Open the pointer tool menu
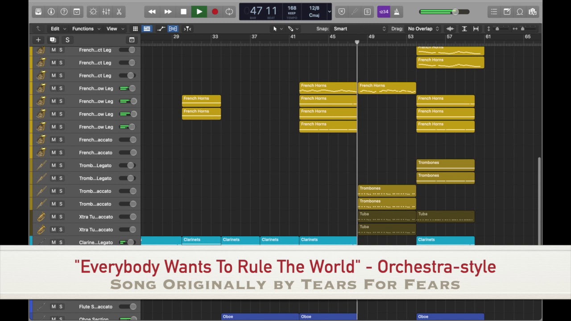 coord(277,29)
